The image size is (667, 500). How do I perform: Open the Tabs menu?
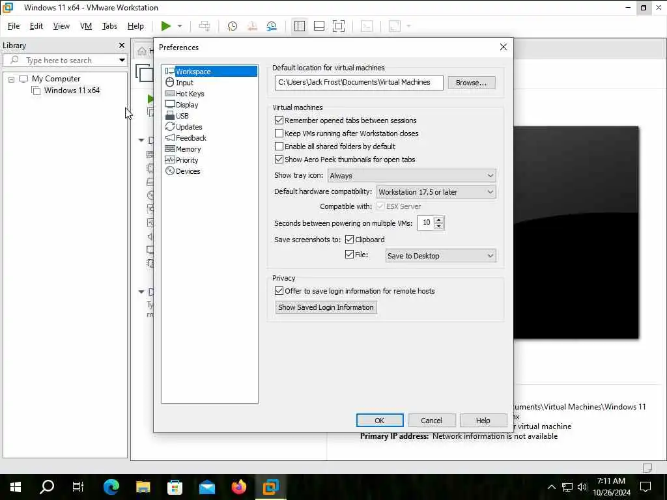click(x=109, y=26)
